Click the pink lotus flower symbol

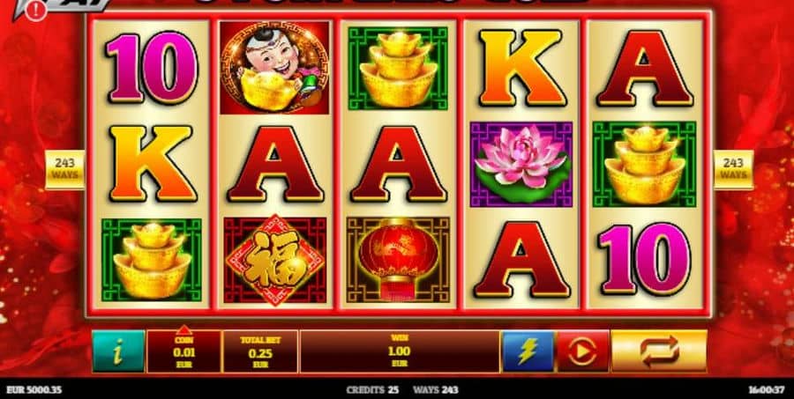coord(521,164)
